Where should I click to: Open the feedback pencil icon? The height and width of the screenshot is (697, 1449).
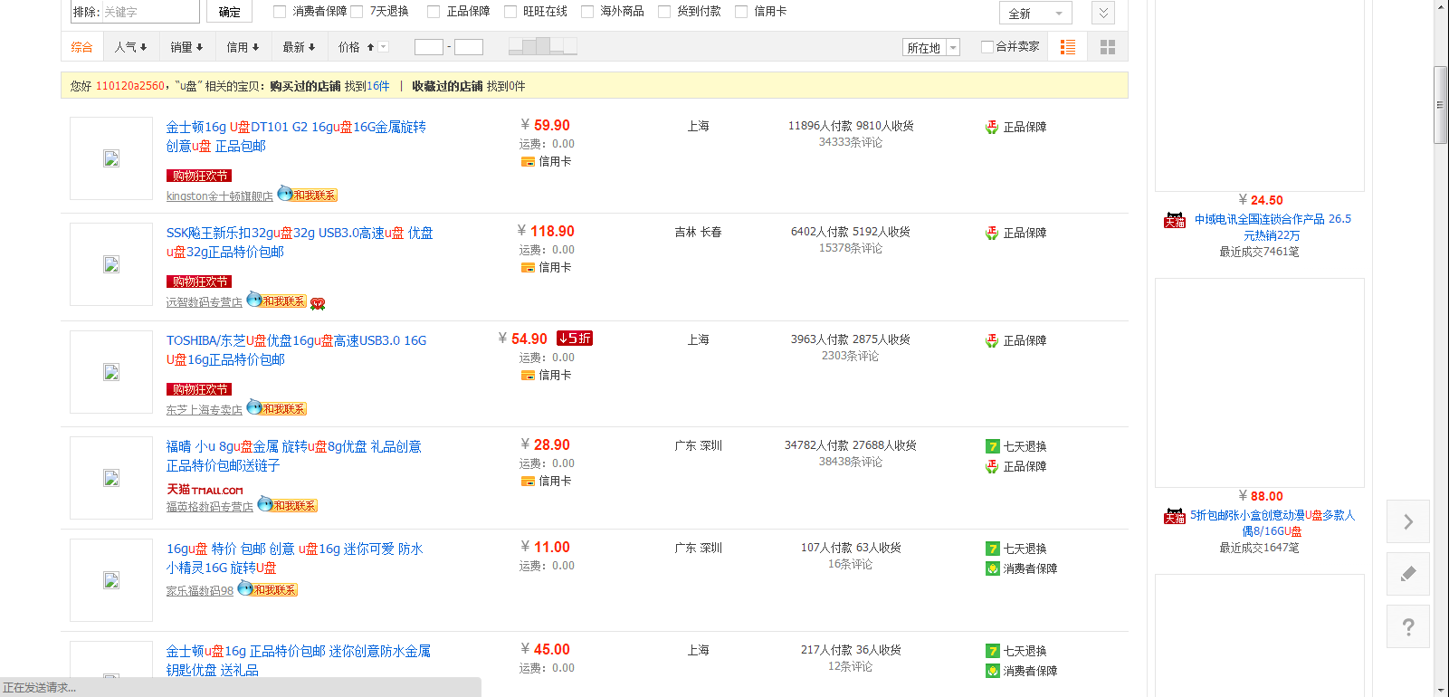(x=1408, y=574)
